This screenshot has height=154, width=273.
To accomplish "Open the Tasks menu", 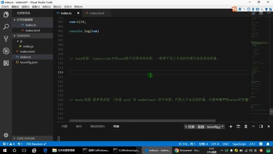I will [x=68, y=7].
